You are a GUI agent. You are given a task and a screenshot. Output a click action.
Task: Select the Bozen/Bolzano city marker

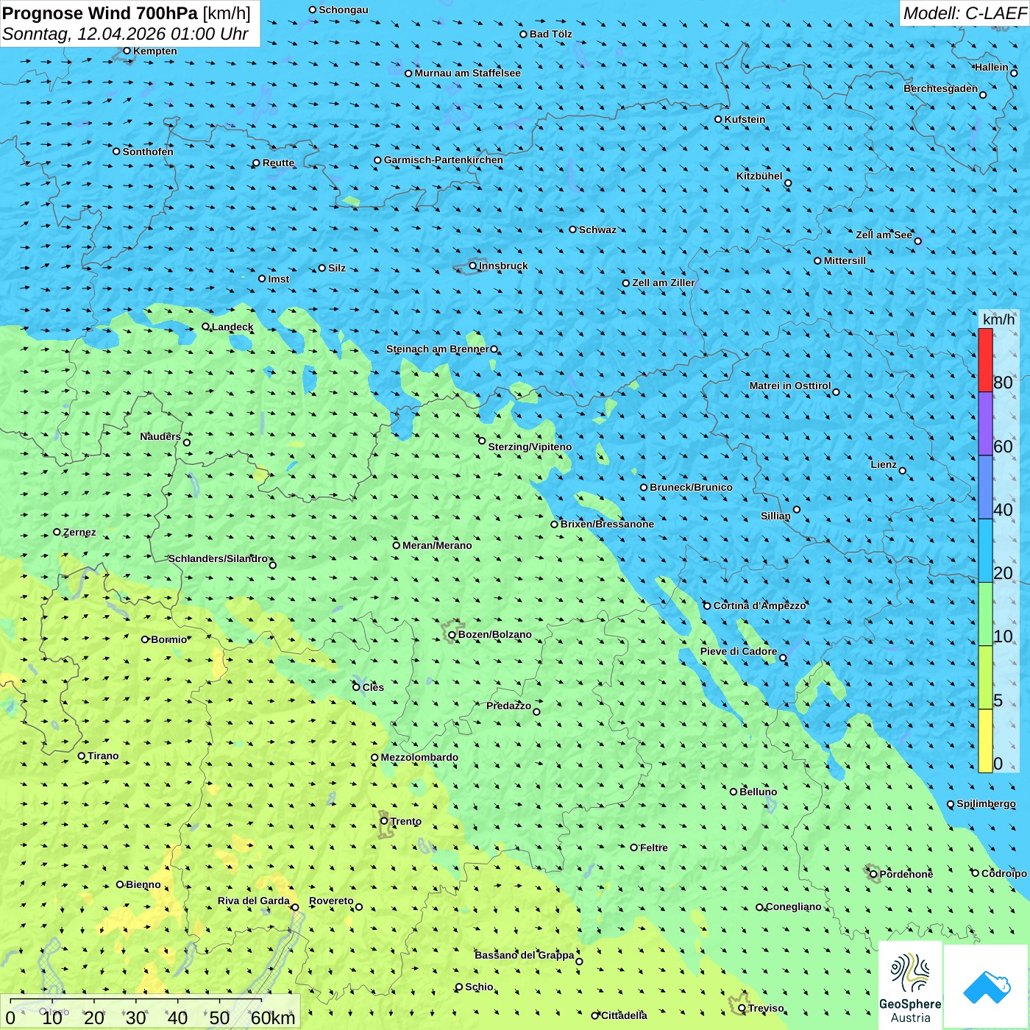[452, 634]
